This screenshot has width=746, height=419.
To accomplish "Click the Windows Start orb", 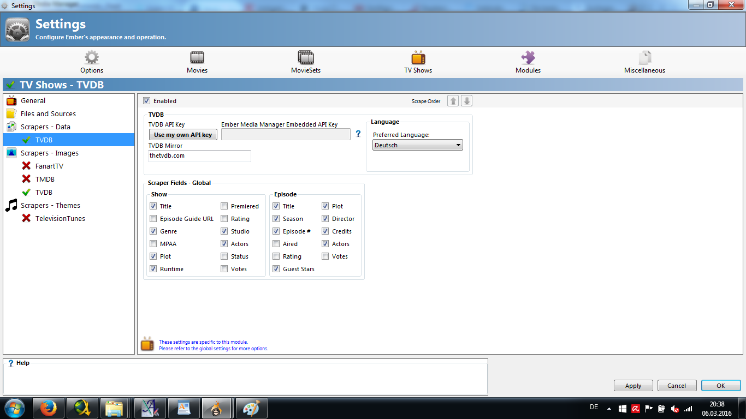I will [x=15, y=408].
